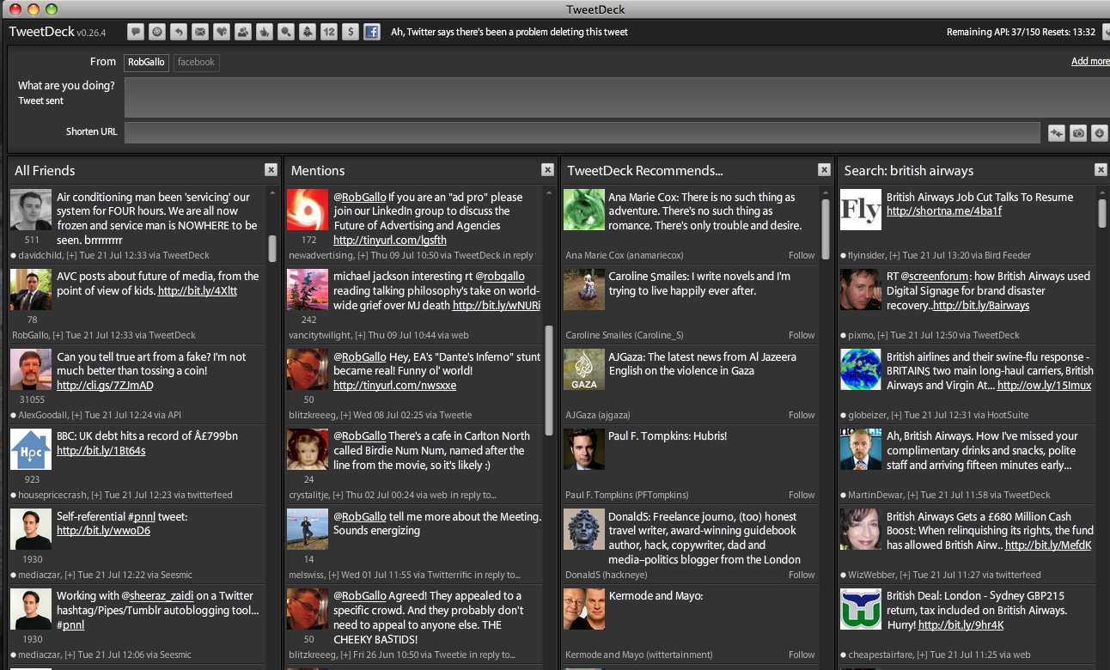This screenshot has width=1110, height=670.
Task: Click AlexGoodall's avatar thumbnail
Action: (x=31, y=369)
